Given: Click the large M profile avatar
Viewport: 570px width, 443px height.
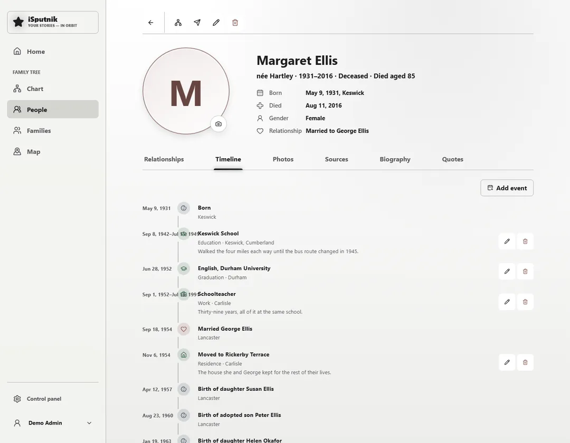Looking at the screenshot, I should (x=186, y=91).
